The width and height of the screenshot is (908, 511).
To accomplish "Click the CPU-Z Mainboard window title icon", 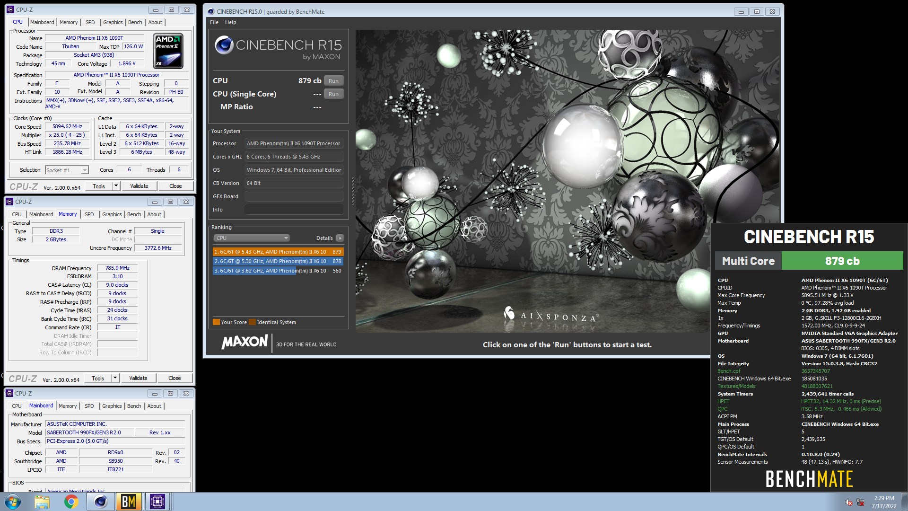I will [9, 393].
